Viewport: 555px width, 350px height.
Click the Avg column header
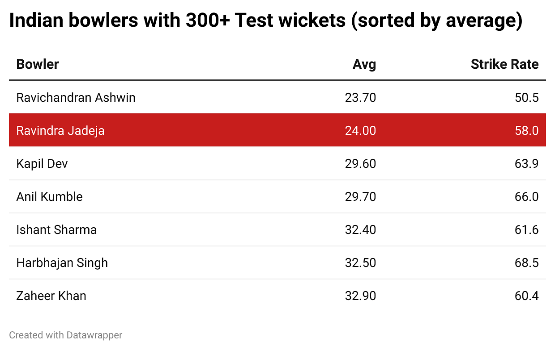364,64
